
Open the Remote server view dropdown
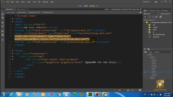166,14
